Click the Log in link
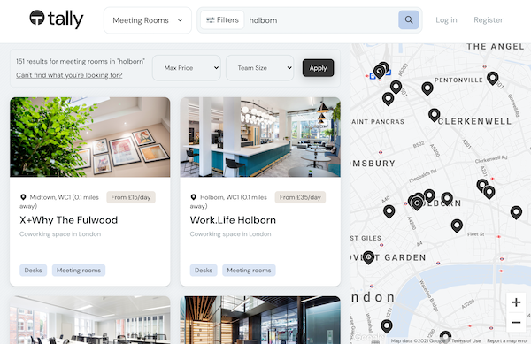 pyautogui.click(x=446, y=20)
